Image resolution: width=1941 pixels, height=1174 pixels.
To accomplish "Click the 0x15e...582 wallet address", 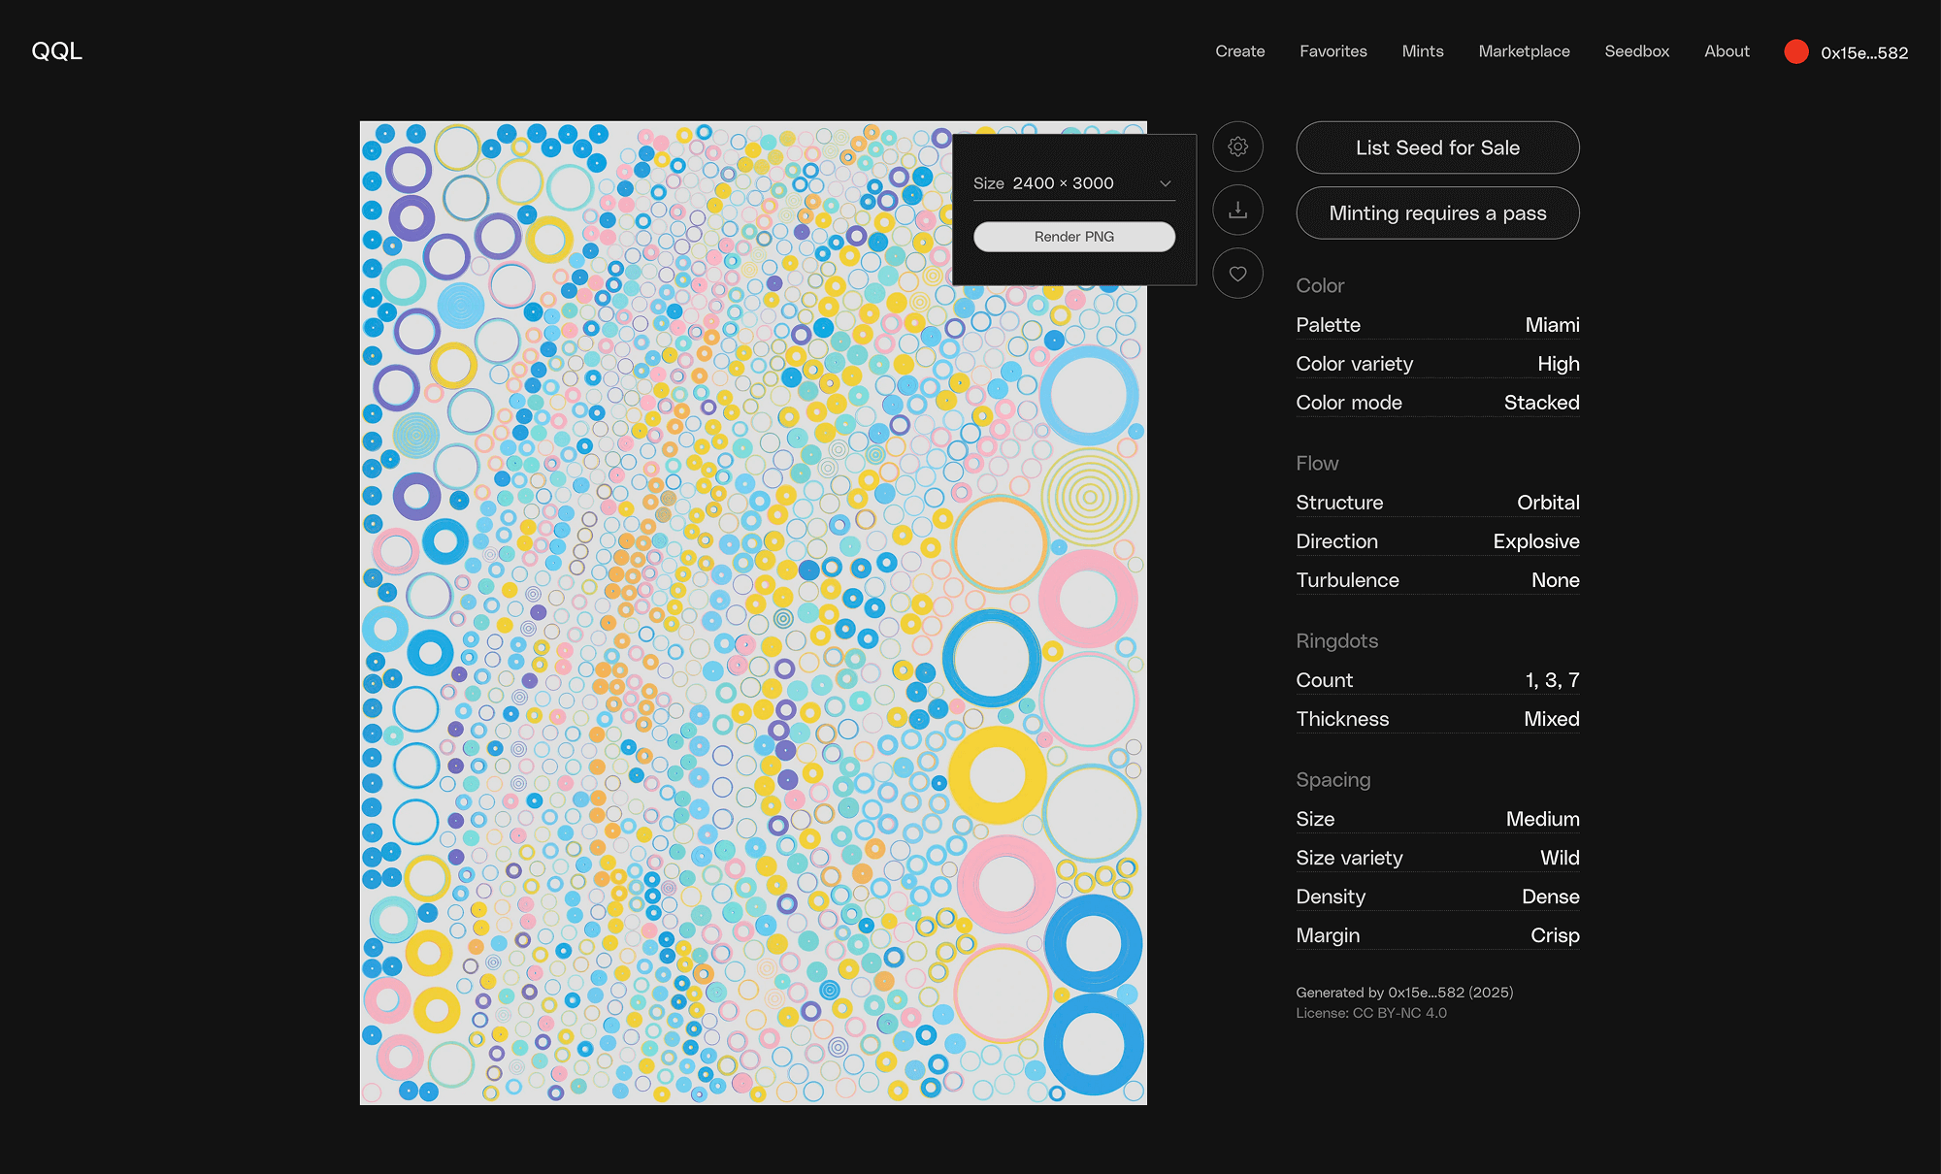I will 1863,53.
